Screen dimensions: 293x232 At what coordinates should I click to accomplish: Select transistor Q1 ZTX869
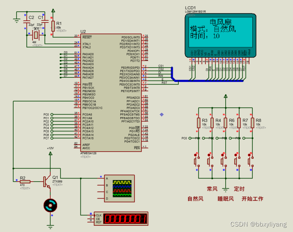(47, 182)
